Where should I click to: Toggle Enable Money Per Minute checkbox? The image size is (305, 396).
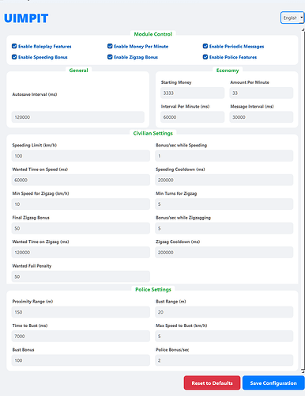[x=110, y=46]
